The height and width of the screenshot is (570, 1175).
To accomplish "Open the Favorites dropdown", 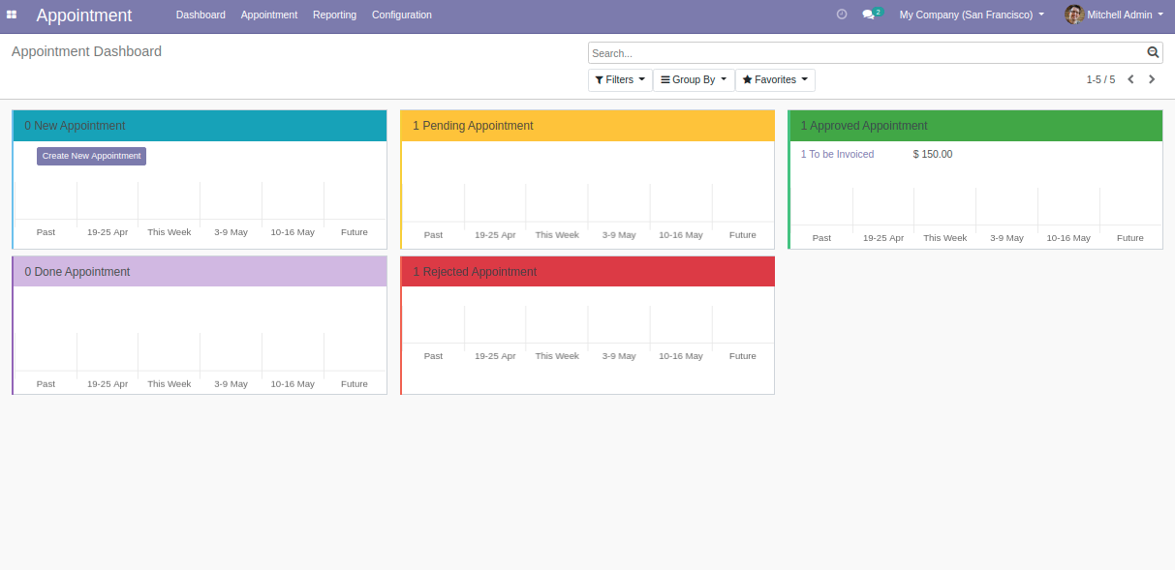I will [x=775, y=80].
